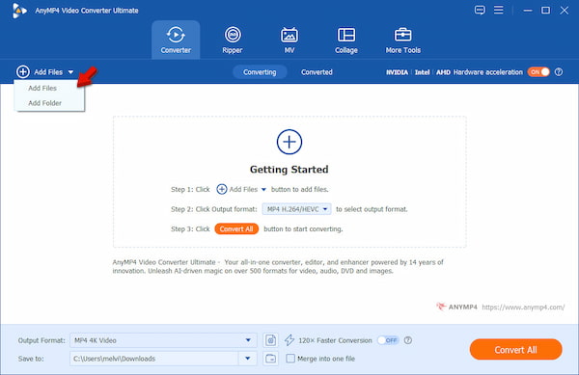Toggle Hardware acceleration switch off
Viewport: 579px width, 375px height.
tap(538, 72)
